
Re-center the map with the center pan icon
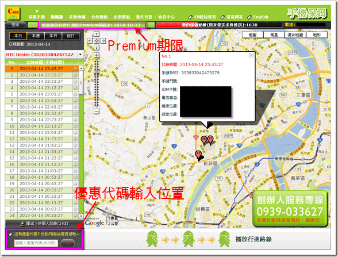[x=97, y=40]
